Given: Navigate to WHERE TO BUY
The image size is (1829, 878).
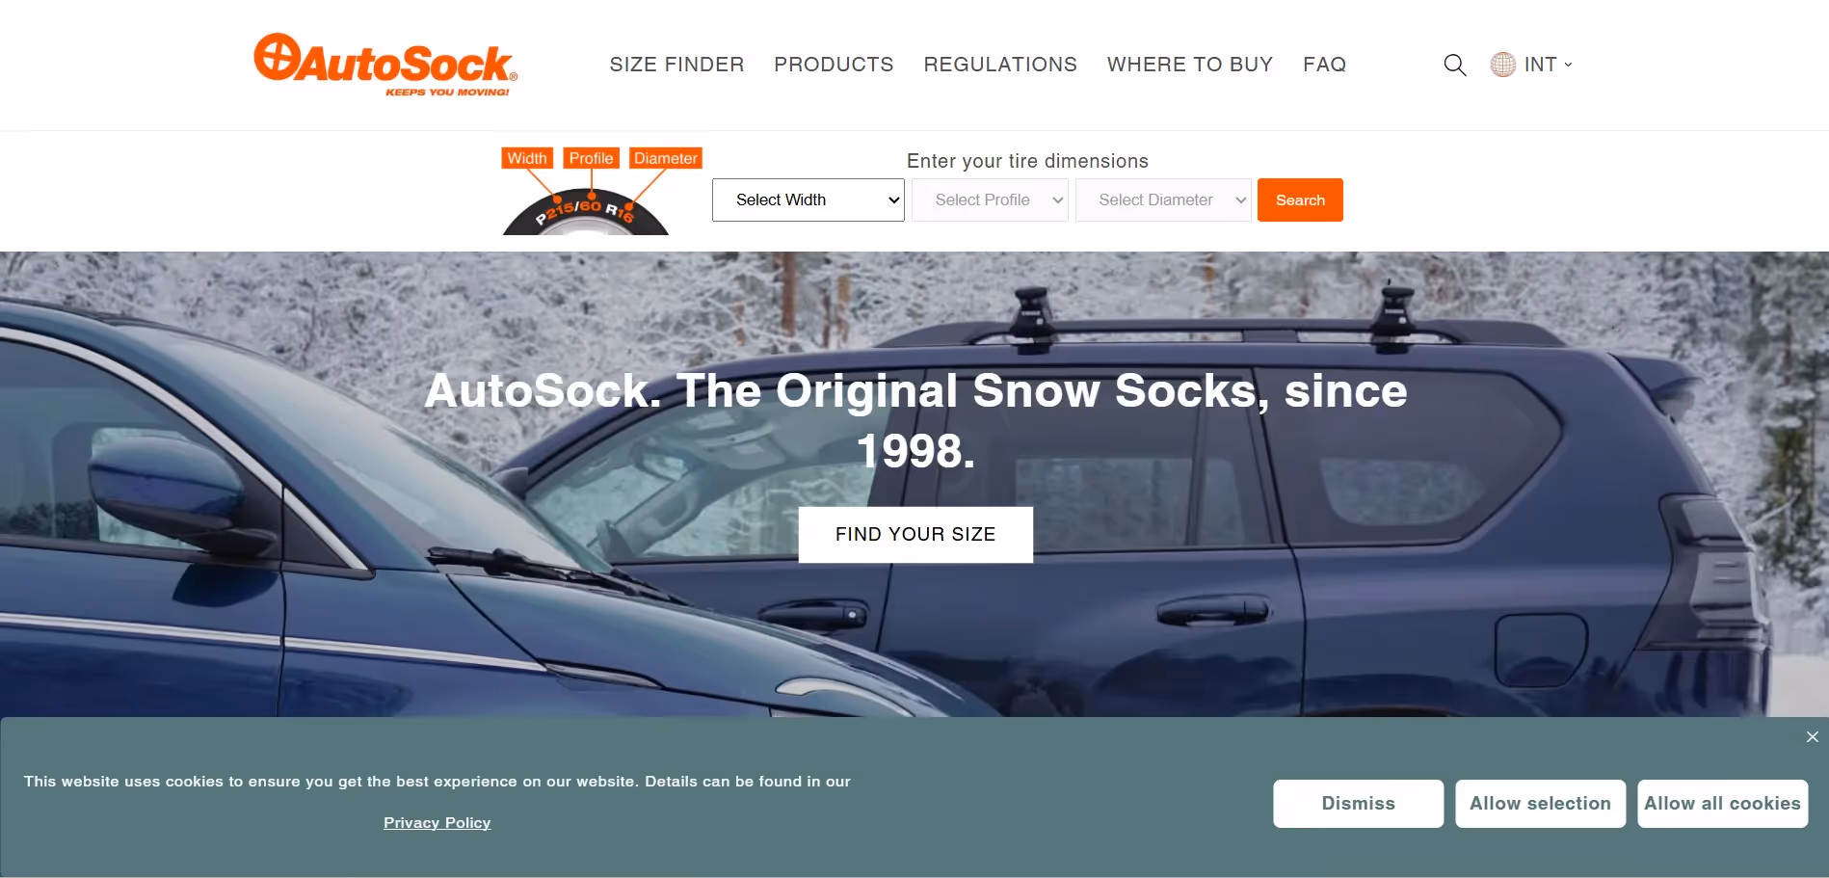Looking at the screenshot, I should 1190,65.
